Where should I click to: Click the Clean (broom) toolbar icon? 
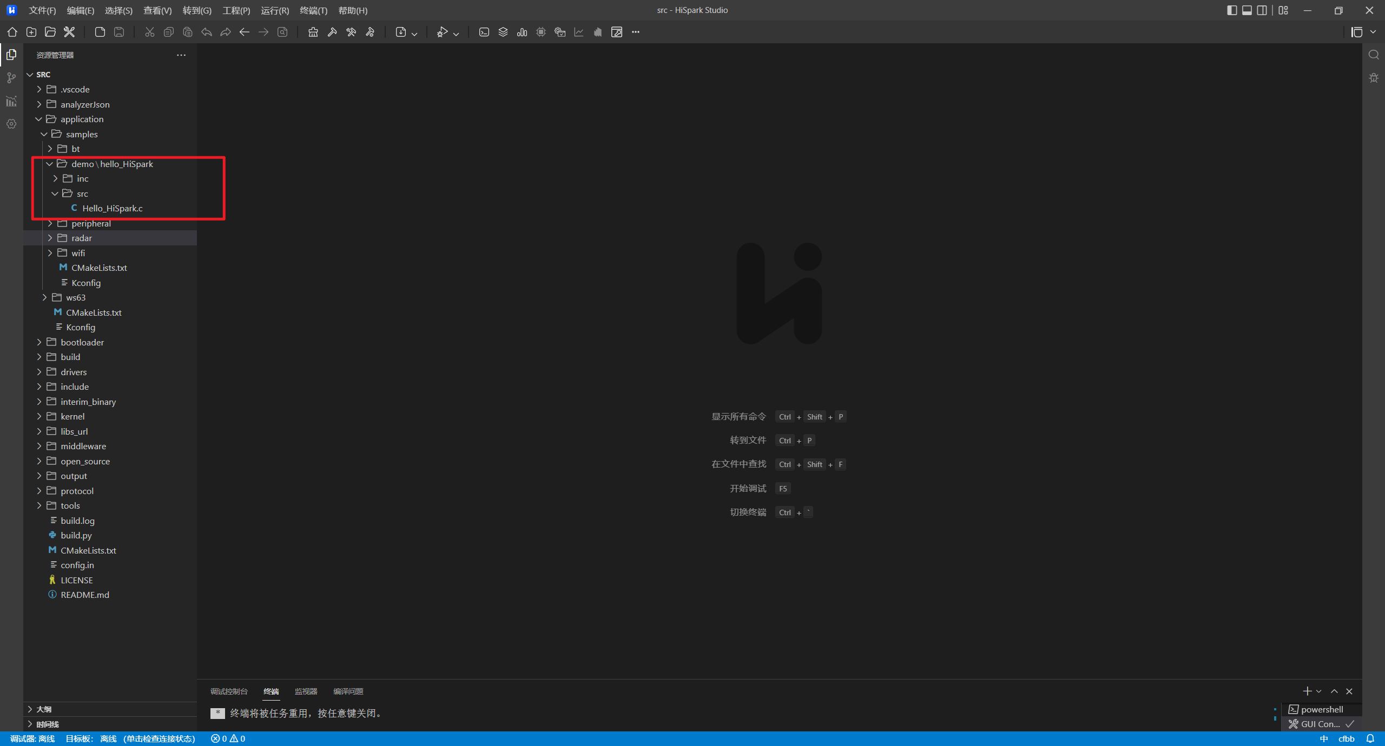point(313,32)
